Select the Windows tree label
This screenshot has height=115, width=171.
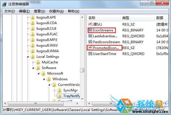click(x=60, y=79)
